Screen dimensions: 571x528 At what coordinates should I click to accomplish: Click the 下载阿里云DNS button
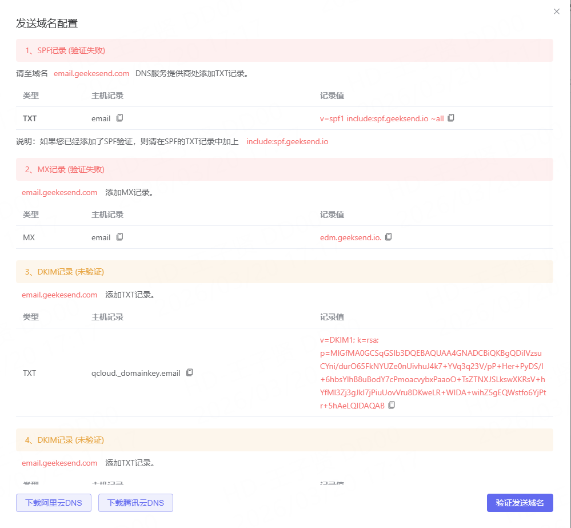coord(53,503)
